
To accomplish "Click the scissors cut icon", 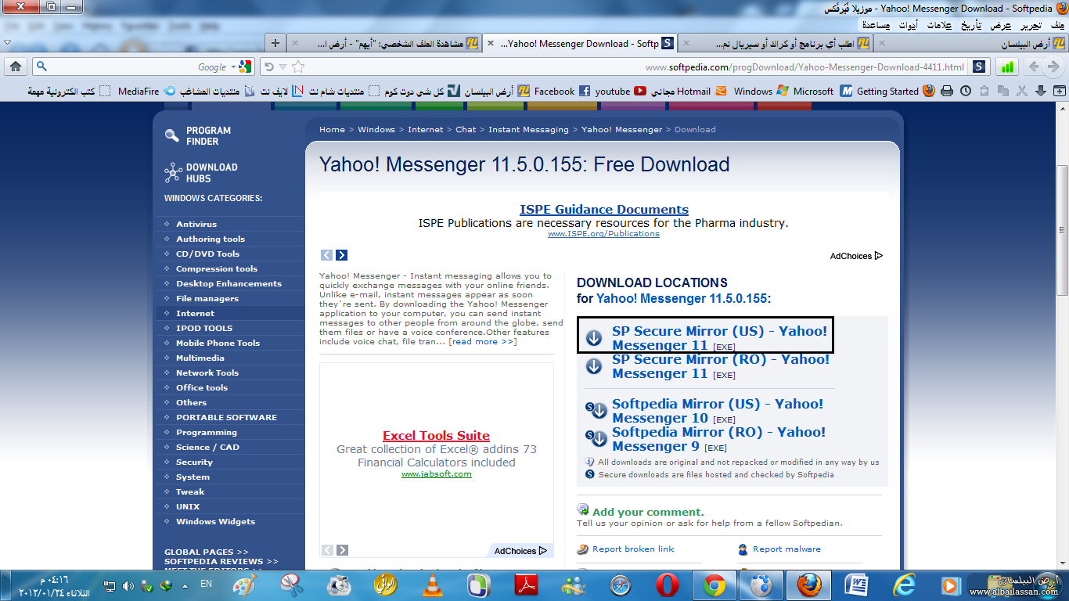I will point(1022,91).
